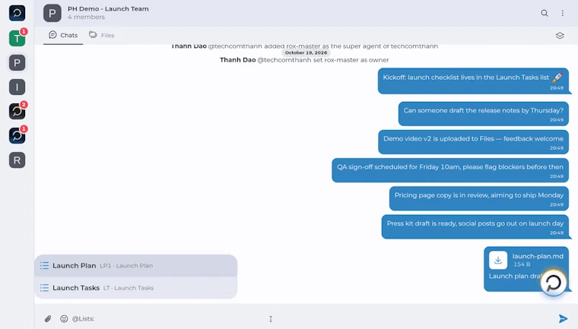This screenshot has height=329, width=578.
Task: Click the launch-plan.md file name
Action: point(538,256)
